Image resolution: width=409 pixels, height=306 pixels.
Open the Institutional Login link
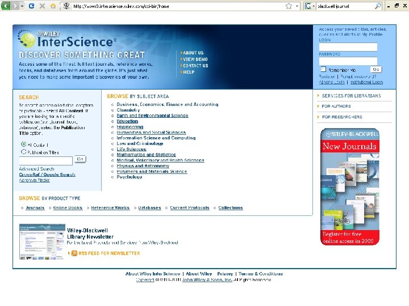pyautogui.click(x=366, y=82)
